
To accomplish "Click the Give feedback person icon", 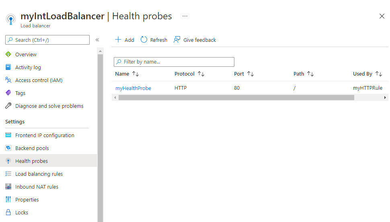I will (177, 39).
